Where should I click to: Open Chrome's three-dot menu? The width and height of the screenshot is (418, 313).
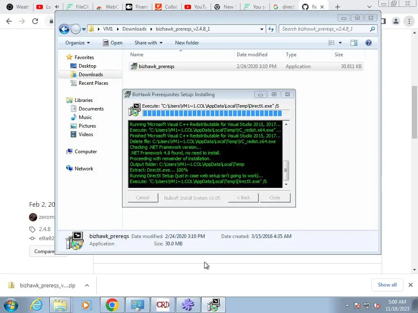coord(409,21)
